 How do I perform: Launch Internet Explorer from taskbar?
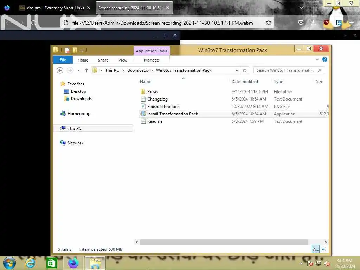tap(30, 263)
